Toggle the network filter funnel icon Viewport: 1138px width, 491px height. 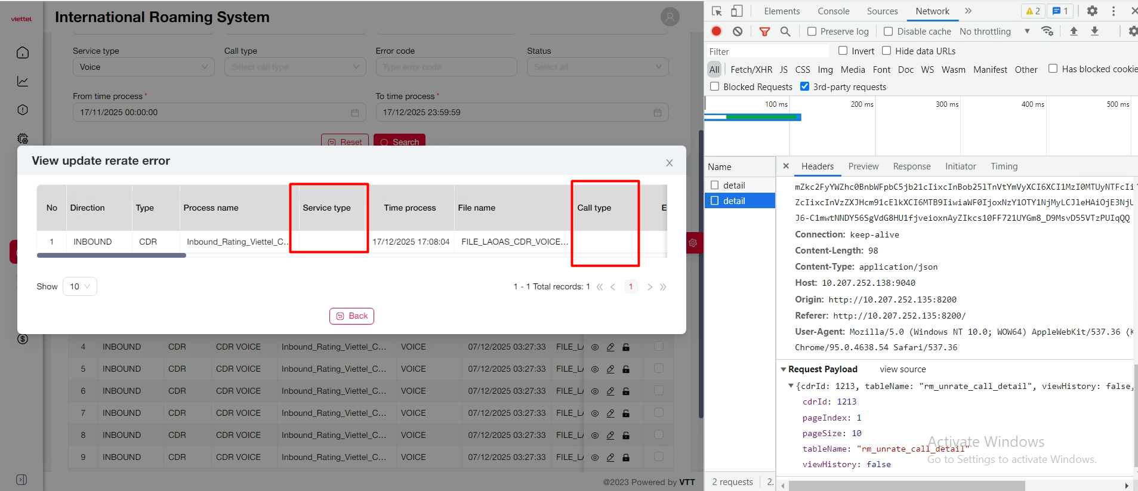pyautogui.click(x=764, y=32)
